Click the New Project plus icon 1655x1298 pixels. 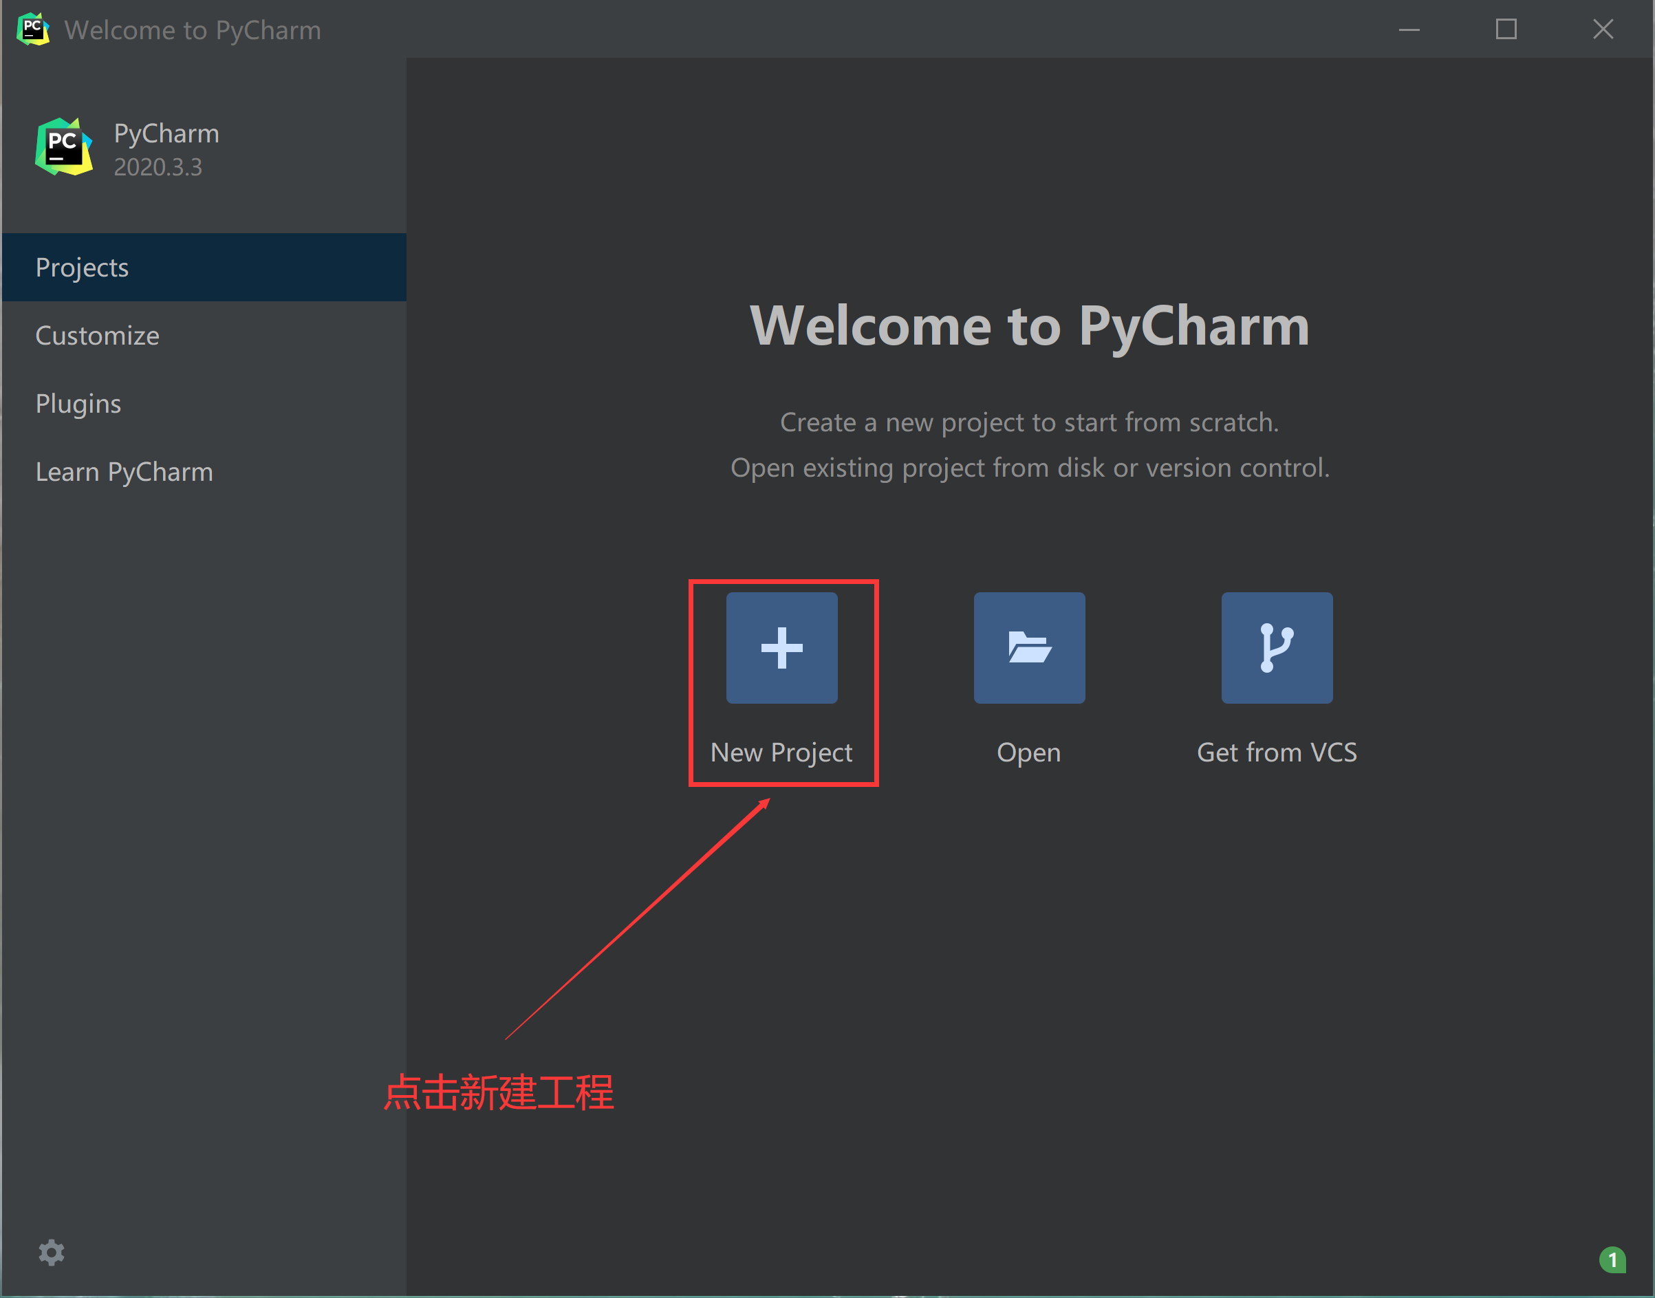781,647
